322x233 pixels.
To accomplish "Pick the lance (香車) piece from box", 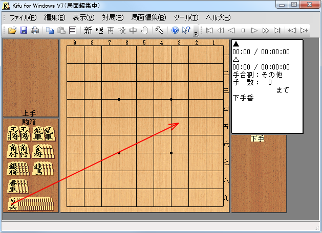I will coord(18,187).
